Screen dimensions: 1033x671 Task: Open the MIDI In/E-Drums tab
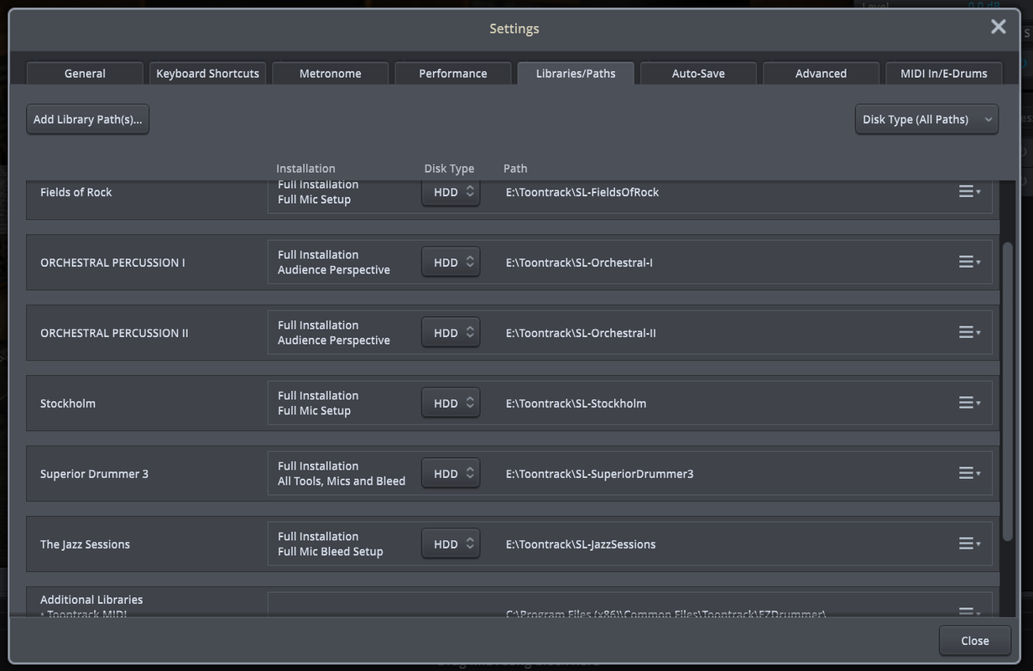click(944, 73)
